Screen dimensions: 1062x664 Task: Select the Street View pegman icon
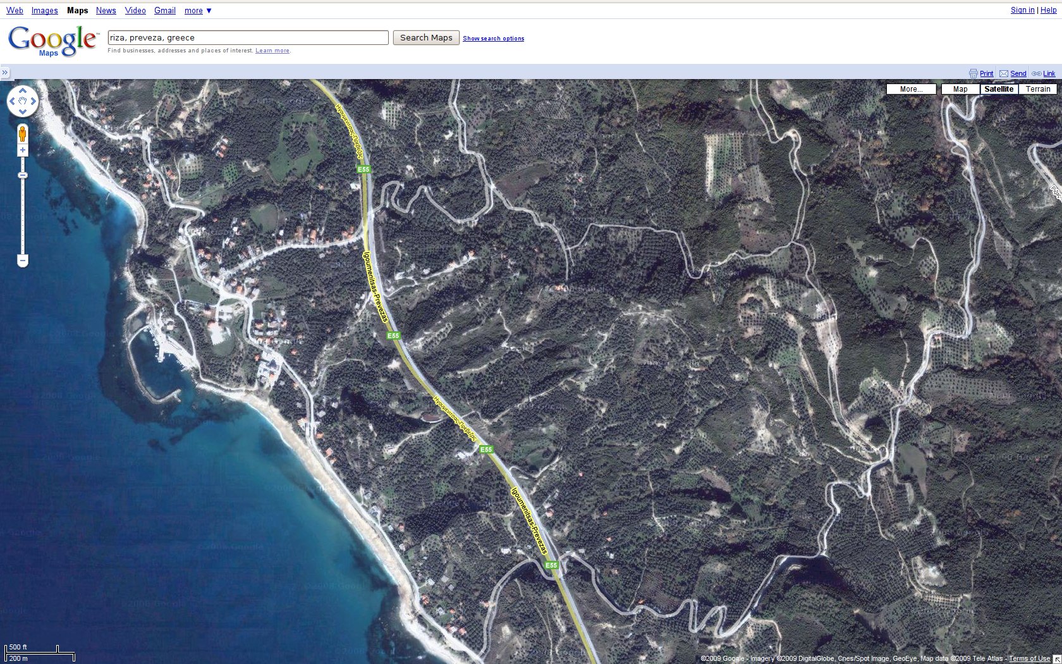[22, 134]
